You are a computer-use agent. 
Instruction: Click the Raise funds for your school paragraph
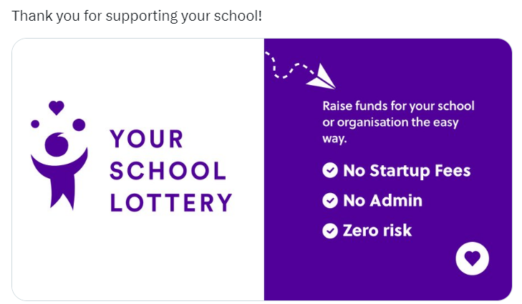pos(398,122)
